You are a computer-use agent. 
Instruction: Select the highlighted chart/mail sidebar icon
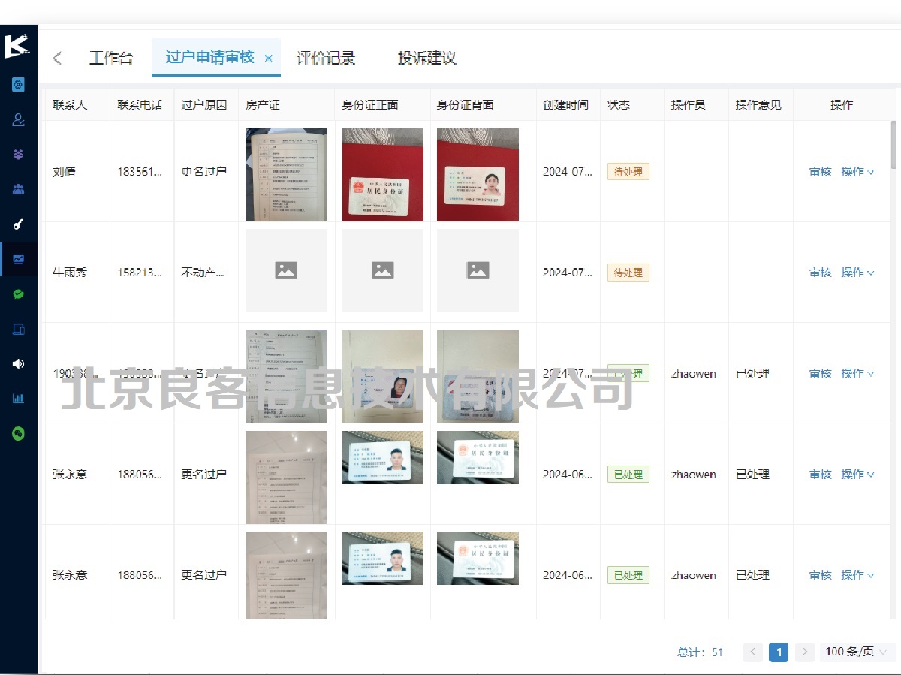(x=17, y=258)
